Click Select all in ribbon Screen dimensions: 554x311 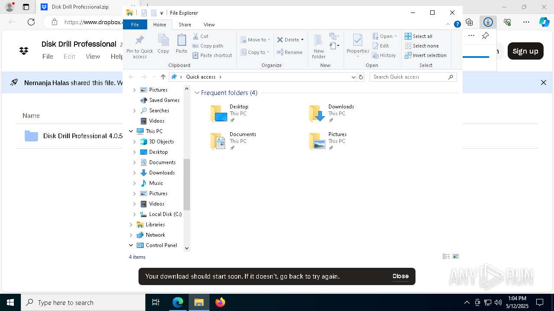[x=419, y=36]
